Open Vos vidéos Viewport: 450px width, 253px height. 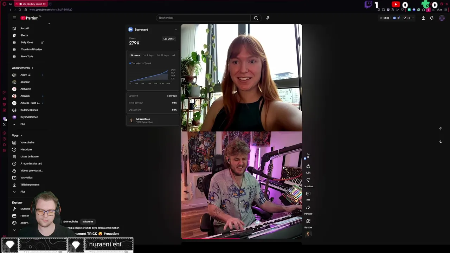click(27, 177)
